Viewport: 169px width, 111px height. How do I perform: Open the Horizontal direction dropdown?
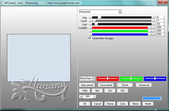point(120,12)
